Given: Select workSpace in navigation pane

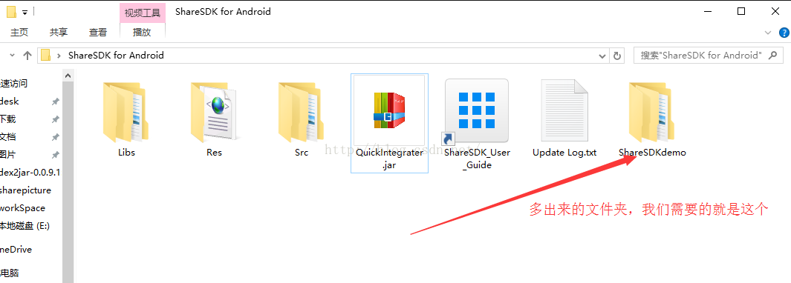Looking at the screenshot, I should click(23, 208).
